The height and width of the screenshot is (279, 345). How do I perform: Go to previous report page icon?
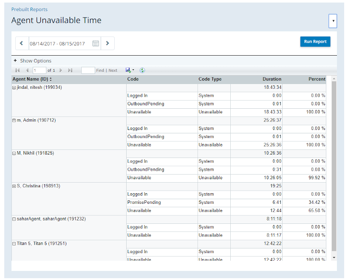coord(27,70)
